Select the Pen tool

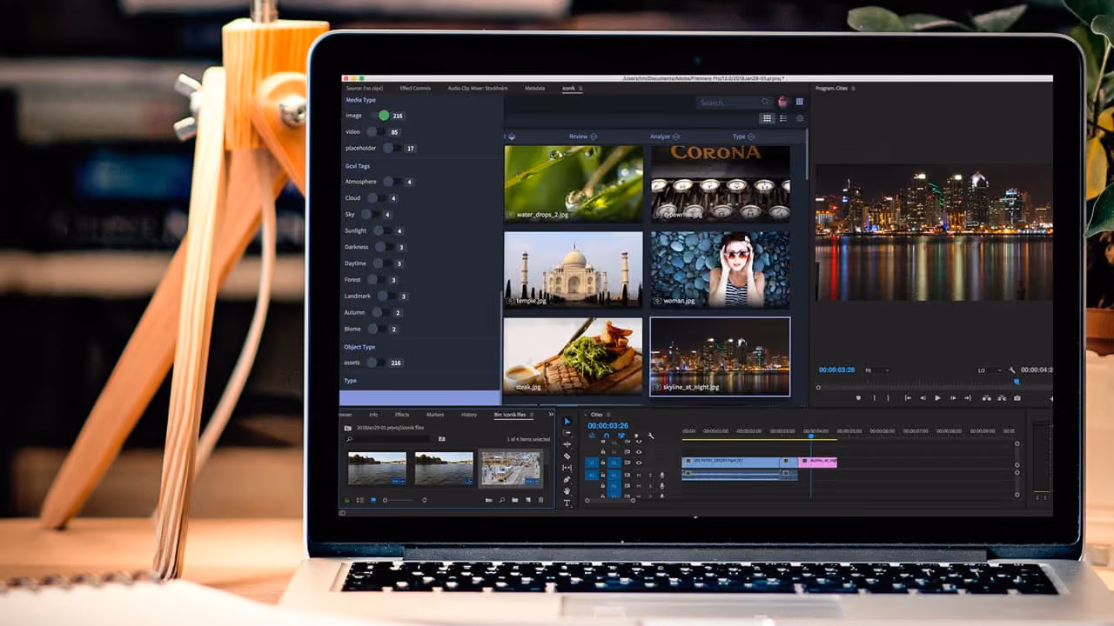tap(567, 480)
